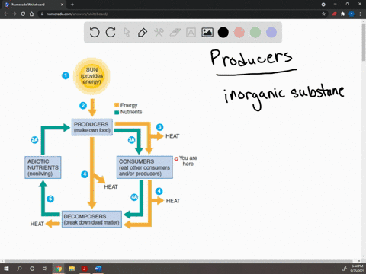The image size is (366, 274).
Task: Choose the purple pen color
Action: (x=271, y=33)
